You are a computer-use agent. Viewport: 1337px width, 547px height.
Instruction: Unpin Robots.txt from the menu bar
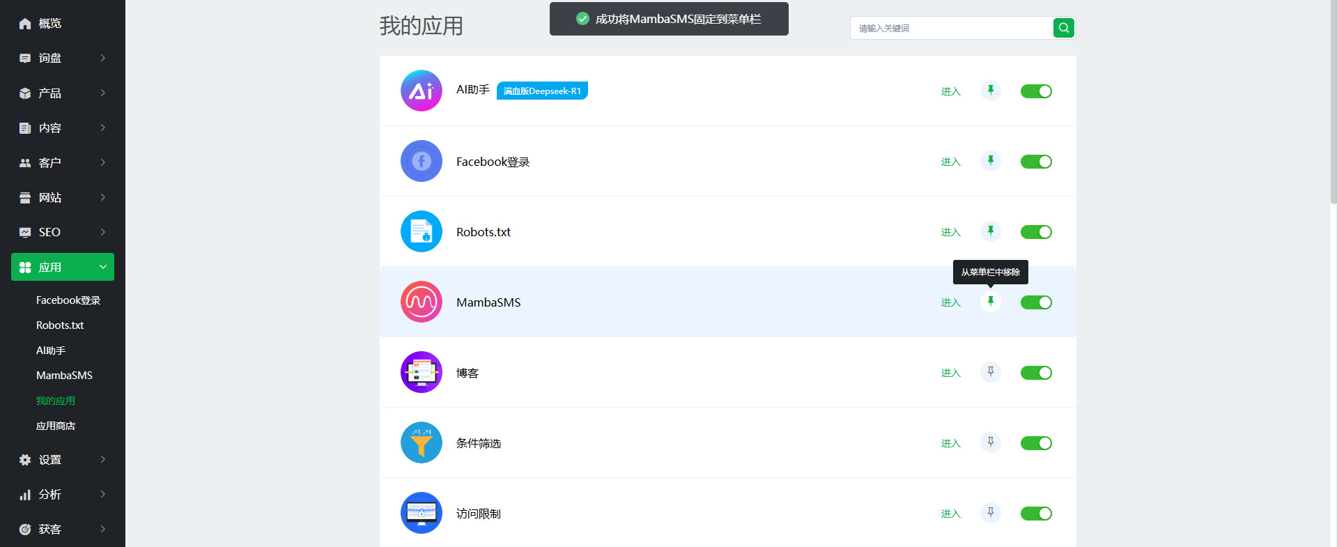pyautogui.click(x=991, y=231)
